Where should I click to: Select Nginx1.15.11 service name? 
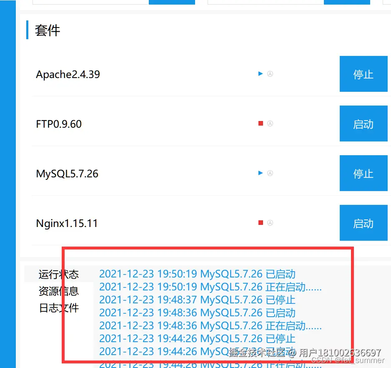pyautogui.click(x=67, y=224)
